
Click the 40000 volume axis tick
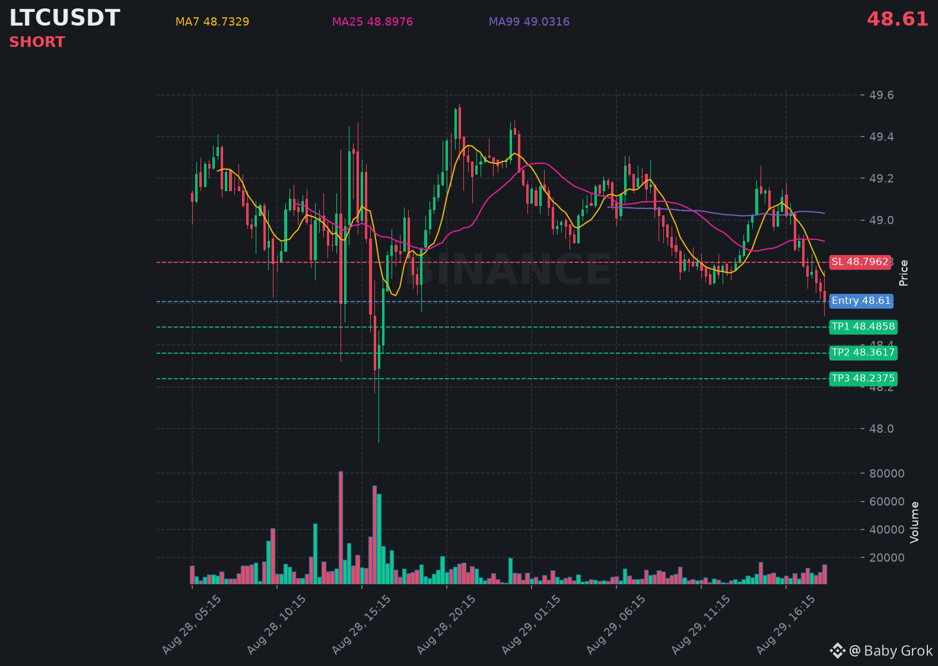point(887,529)
